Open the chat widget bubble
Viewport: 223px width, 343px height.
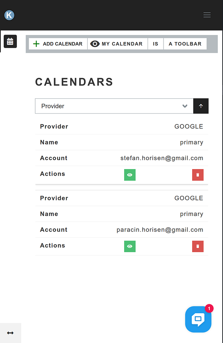(198, 319)
